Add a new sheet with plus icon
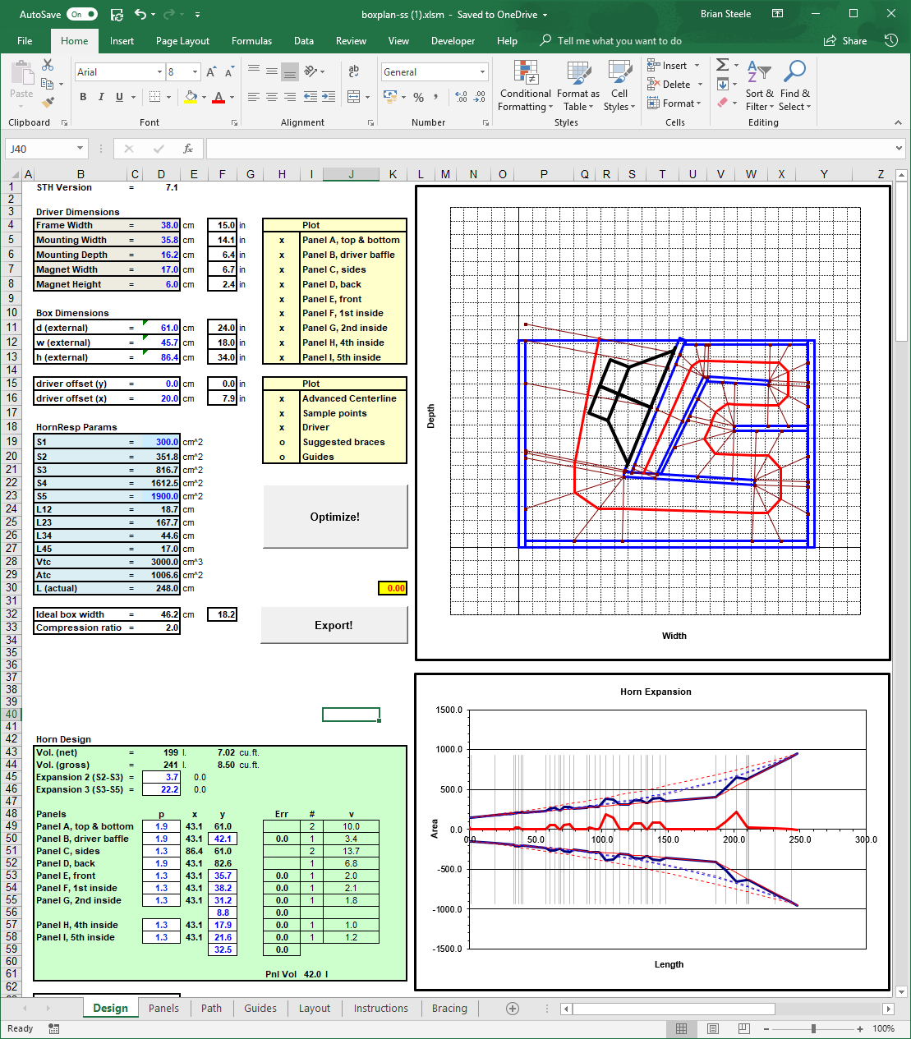Screen dimensions: 911x1039 513,1009
